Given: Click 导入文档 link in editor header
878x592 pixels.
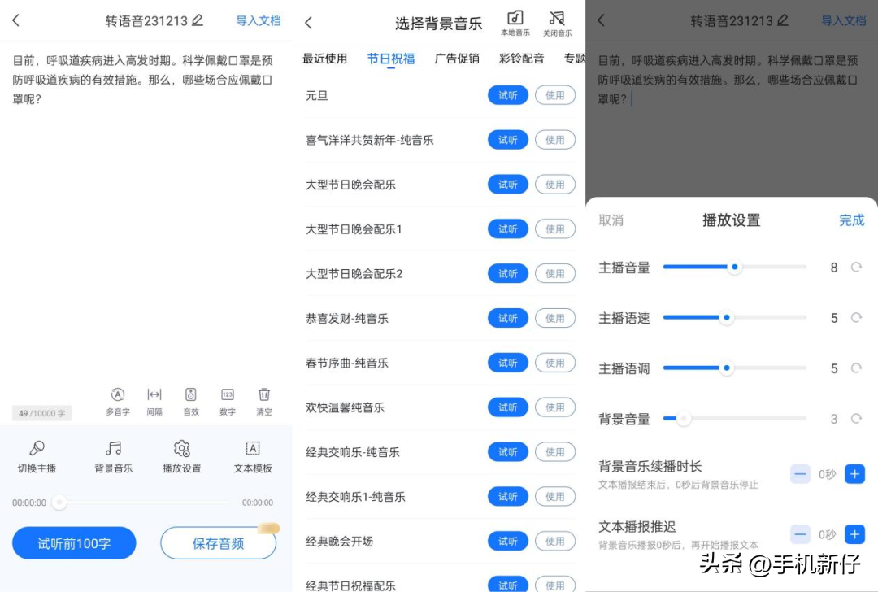Looking at the screenshot, I should [259, 21].
